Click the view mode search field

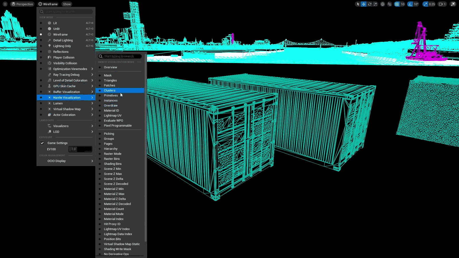[x=66, y=11]
